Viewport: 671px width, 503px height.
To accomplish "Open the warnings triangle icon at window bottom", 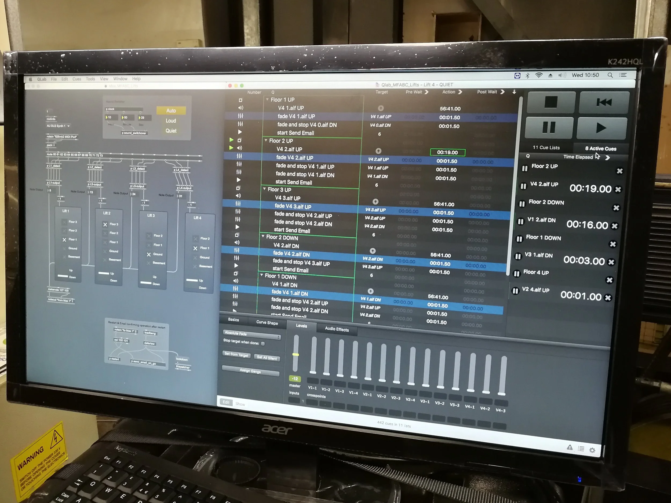I will pyautogui.click(x=570, y=447).
